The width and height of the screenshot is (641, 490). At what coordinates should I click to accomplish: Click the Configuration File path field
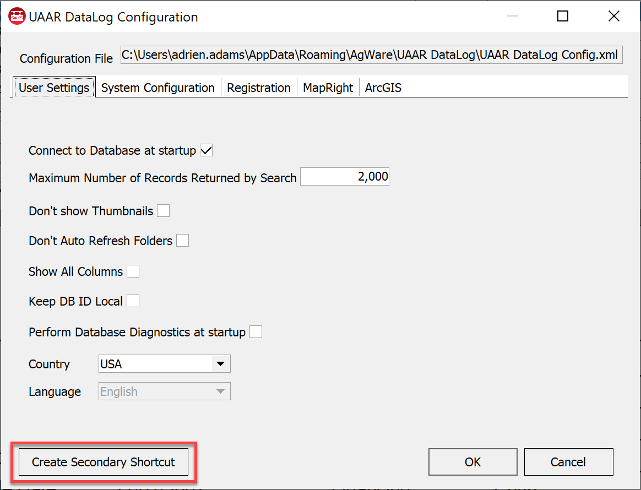(x=372, y=55)
